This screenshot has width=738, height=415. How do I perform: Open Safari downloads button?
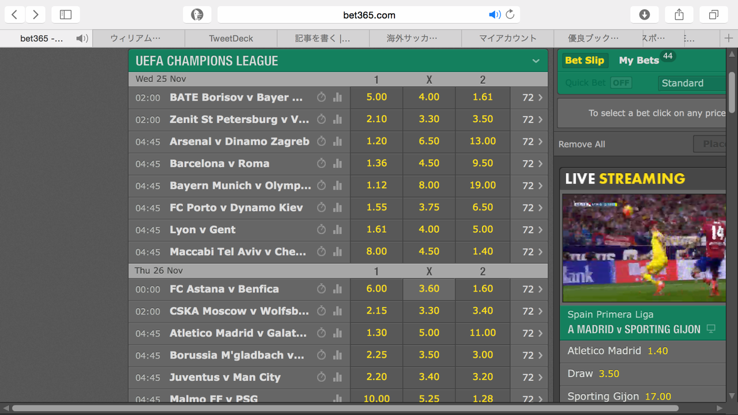click(x=645, y=14)
